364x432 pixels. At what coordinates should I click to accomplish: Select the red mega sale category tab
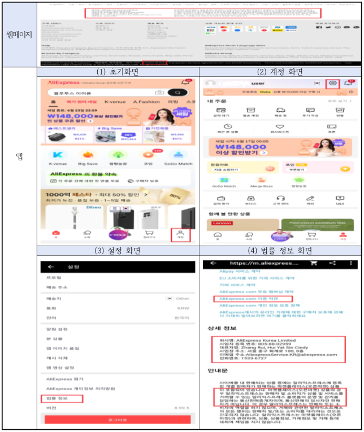(81, 102)
